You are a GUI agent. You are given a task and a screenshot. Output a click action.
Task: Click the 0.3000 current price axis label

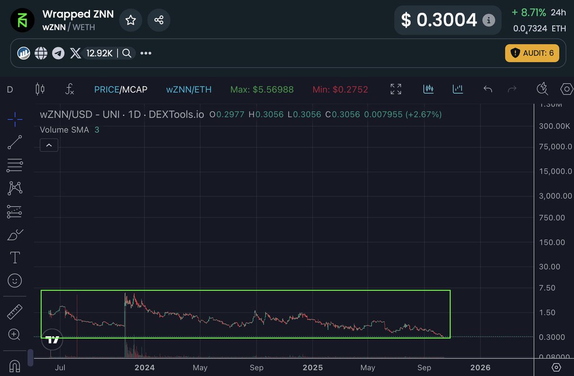pyautogui.click(x=553, y=337)
